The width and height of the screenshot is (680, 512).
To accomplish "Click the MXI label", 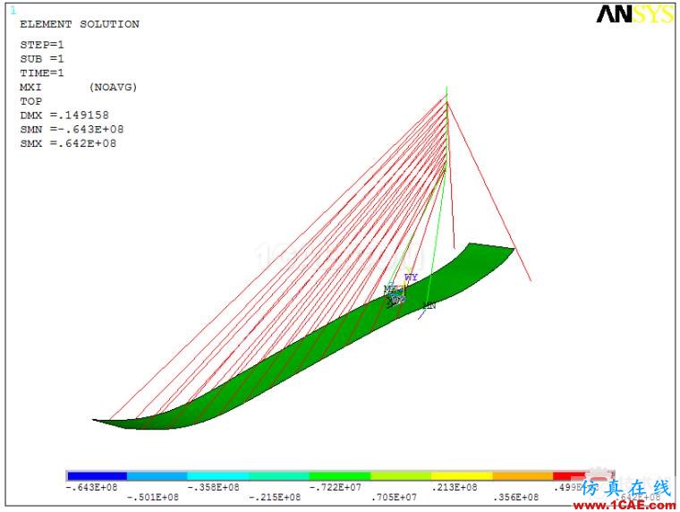I will [30, 87].
